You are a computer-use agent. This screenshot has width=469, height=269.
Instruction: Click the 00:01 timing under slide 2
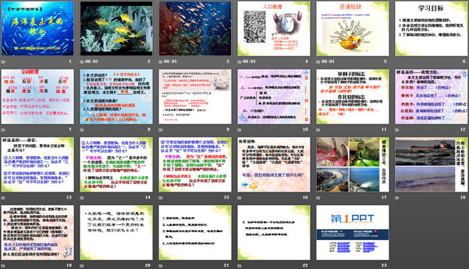point(92,62)
